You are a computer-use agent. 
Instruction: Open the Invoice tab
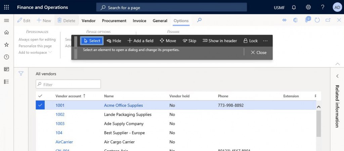click(x=139, y=20)
